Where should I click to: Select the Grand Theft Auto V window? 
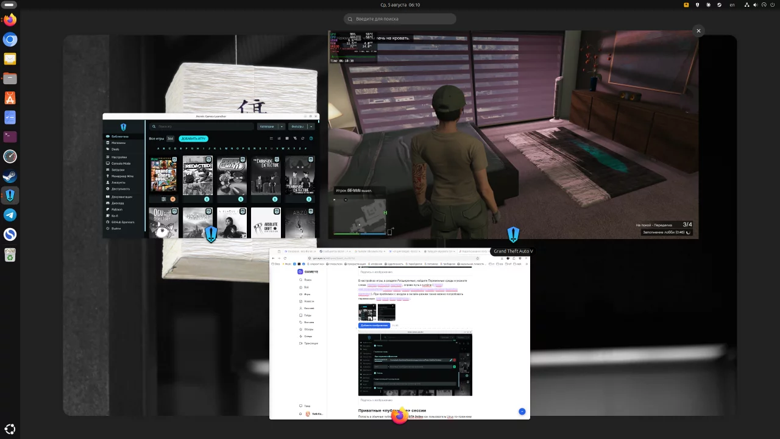click(x=513, y=134)
